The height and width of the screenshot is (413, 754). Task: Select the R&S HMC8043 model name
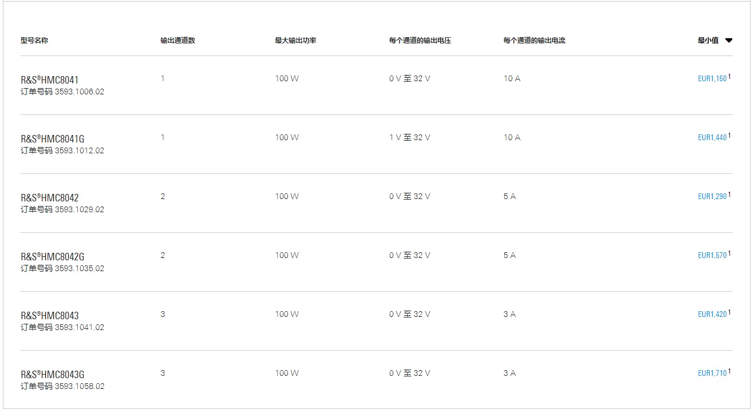pyautogui.click(x=50, y=316)
